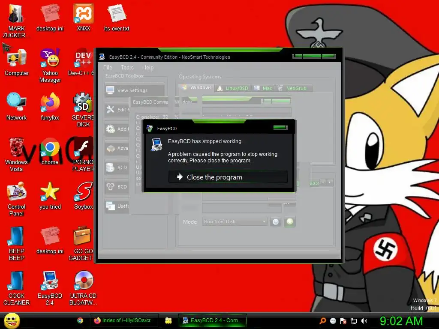Switch to the Linux/BSD tab
This screenshot has height=329, width=439.
pyautogui.click(x=233, y=88)
